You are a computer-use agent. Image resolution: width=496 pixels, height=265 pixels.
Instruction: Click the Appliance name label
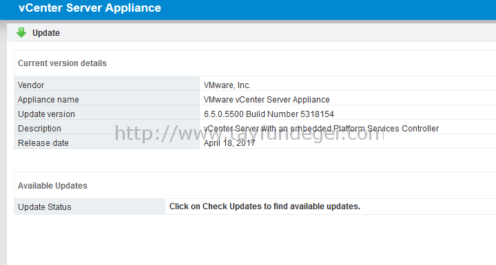(x=48, y=100)
